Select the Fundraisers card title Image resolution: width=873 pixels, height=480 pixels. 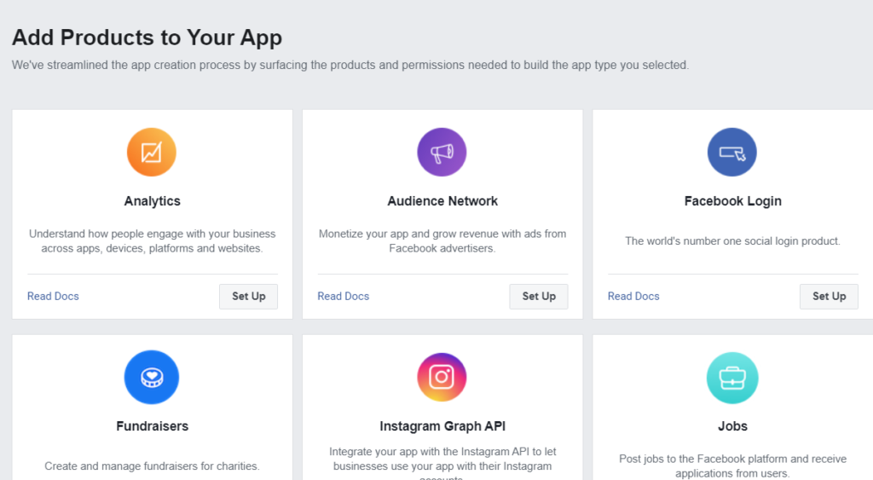click(x=152, y=426)
